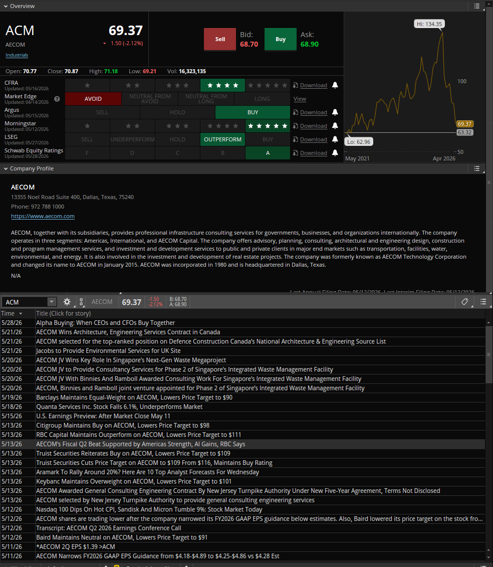Collapse the Overview section
This screenshot has width=493, height=567.
6,6
